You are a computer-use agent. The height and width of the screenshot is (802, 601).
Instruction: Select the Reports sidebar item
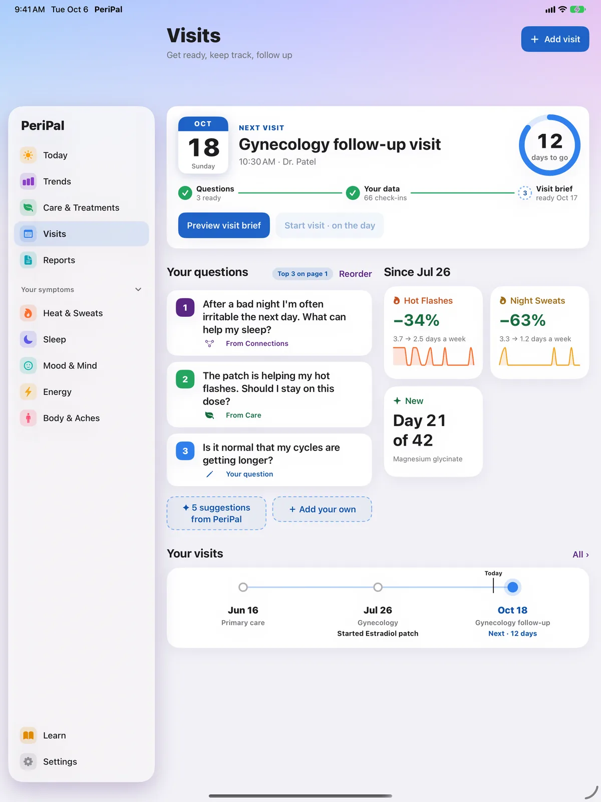pyautogui.click(x=82, y=260)
